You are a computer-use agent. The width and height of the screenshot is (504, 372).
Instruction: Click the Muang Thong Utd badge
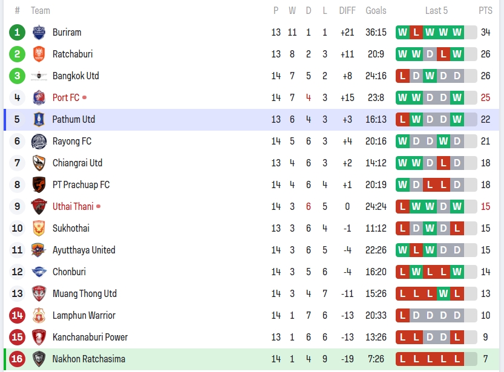(x=39, y=293)
